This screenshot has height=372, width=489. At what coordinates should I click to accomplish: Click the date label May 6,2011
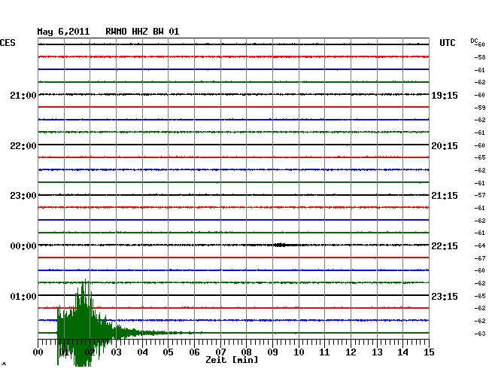pos(63,32)
